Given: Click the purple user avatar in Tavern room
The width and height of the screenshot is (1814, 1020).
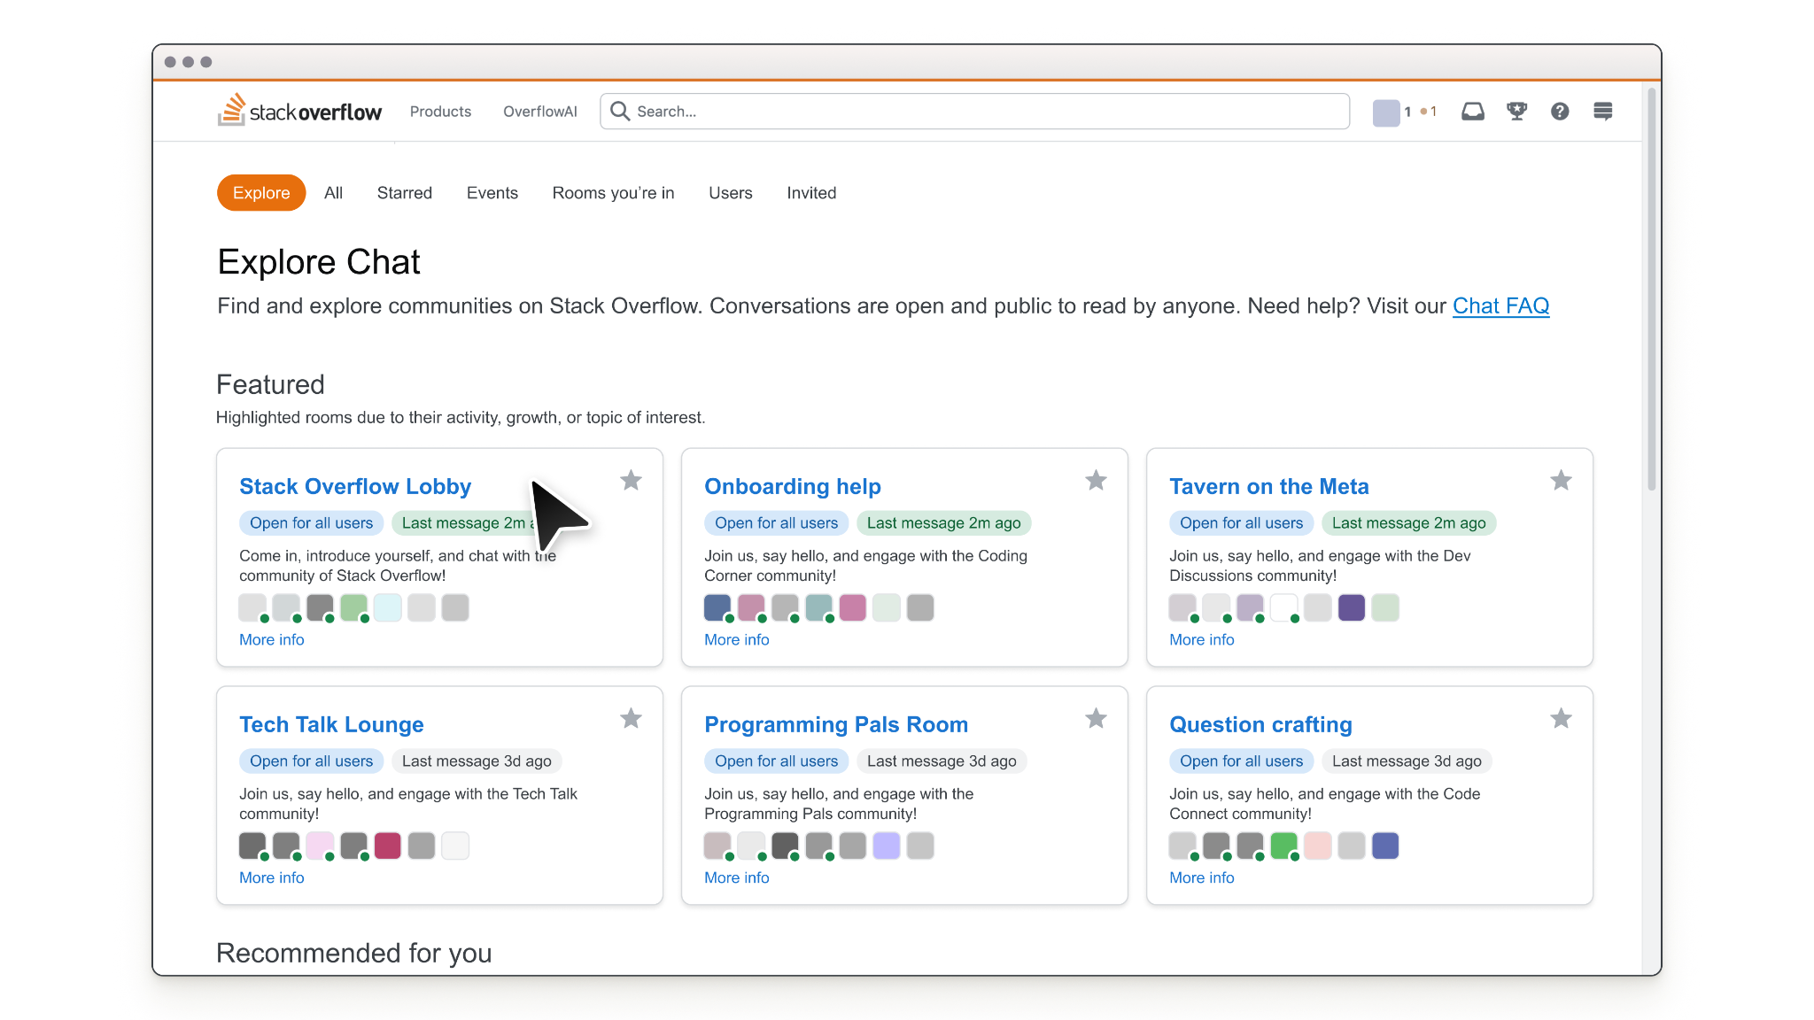Looking at the screenshot, I should click(x=1351, y=607).
